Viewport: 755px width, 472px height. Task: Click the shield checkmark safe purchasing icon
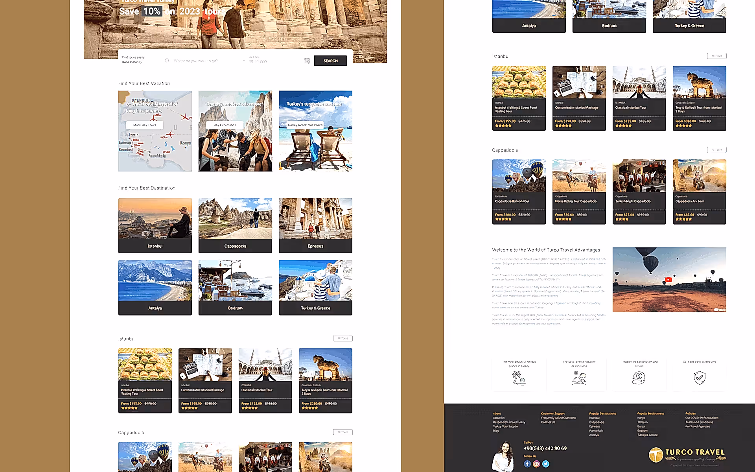pyautogui.click(x=700, y=378)
